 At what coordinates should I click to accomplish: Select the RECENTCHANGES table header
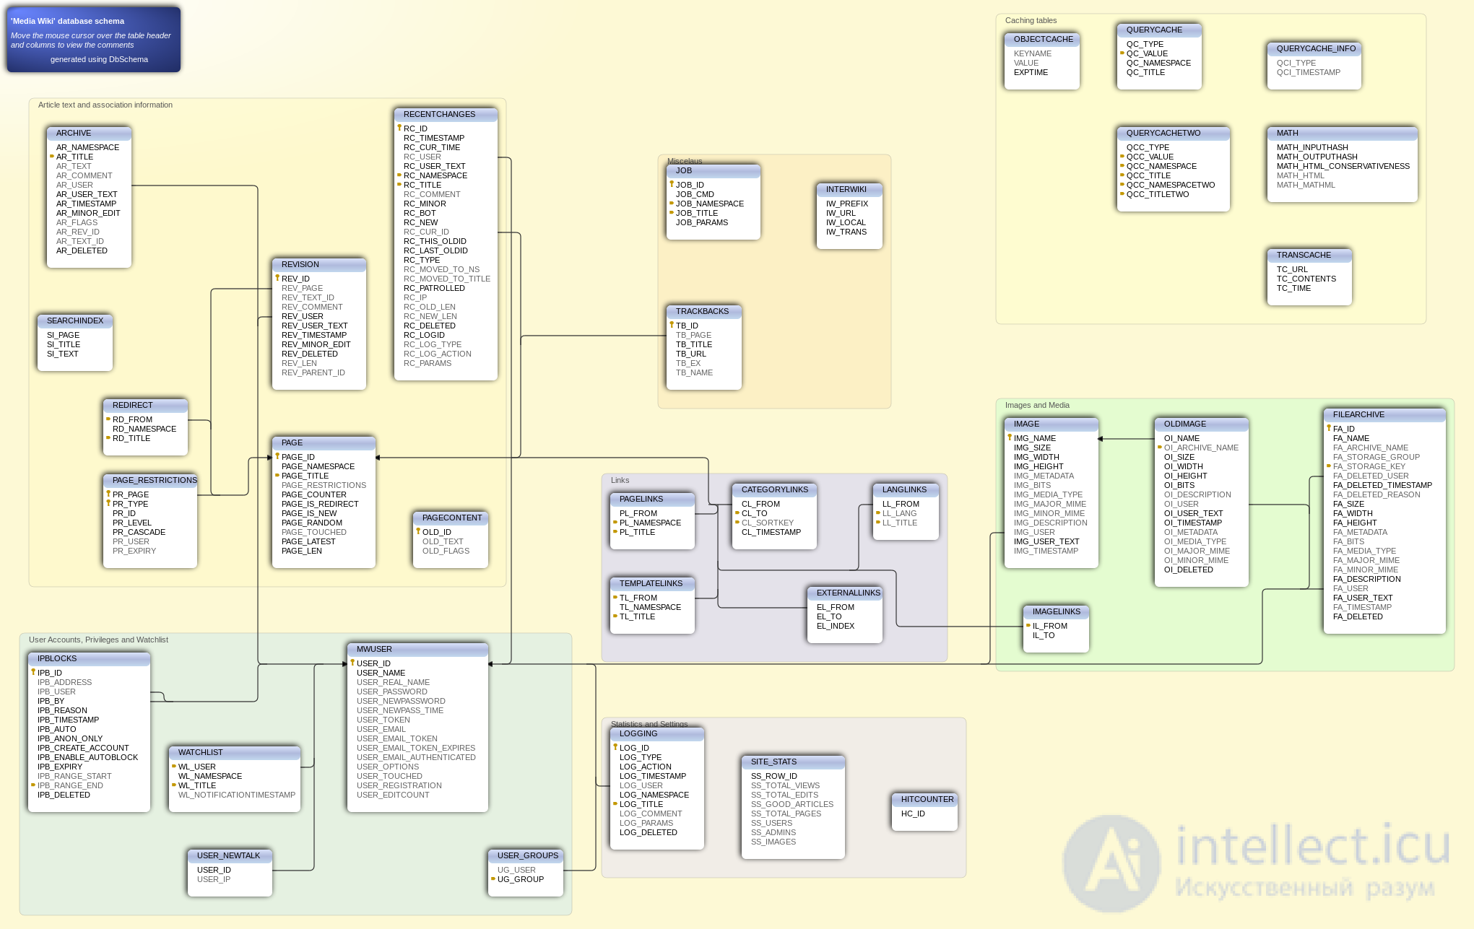pos(446,114)
